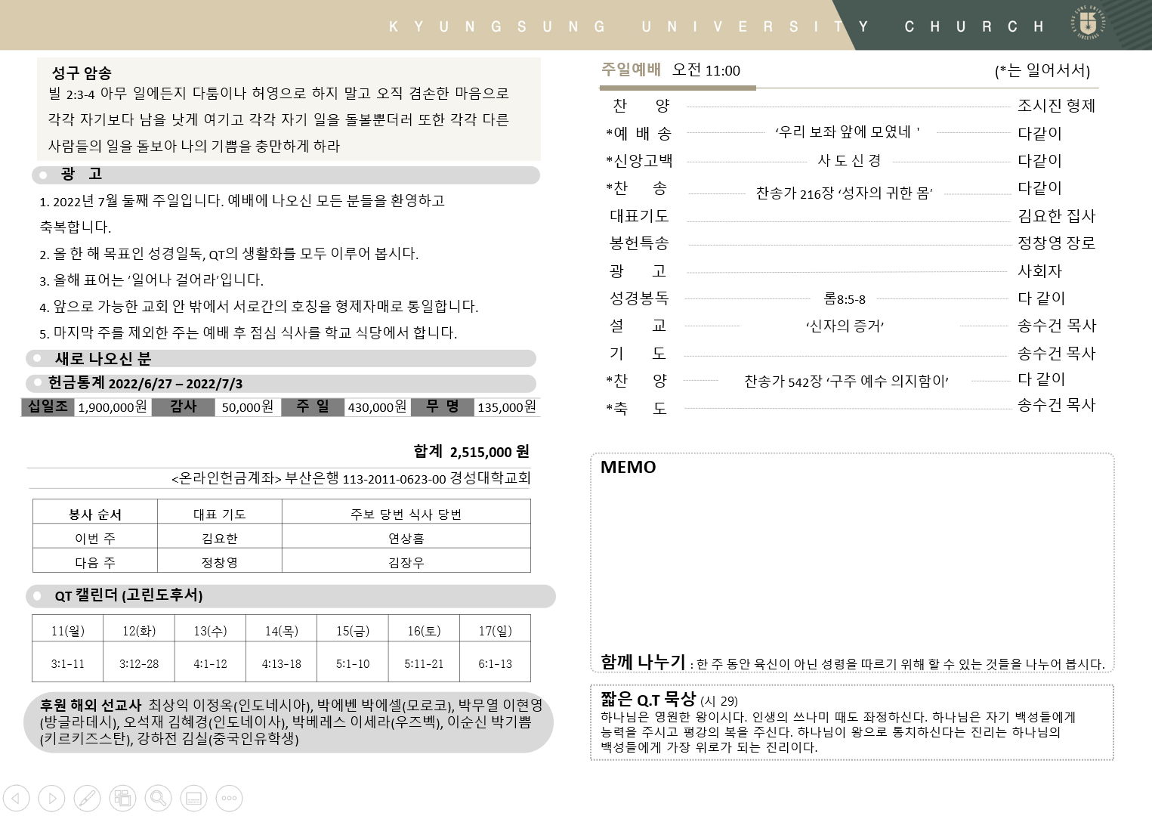1152x816 pixels.
Task: Click the '무 명' label cell
Action: click(443, 407)
